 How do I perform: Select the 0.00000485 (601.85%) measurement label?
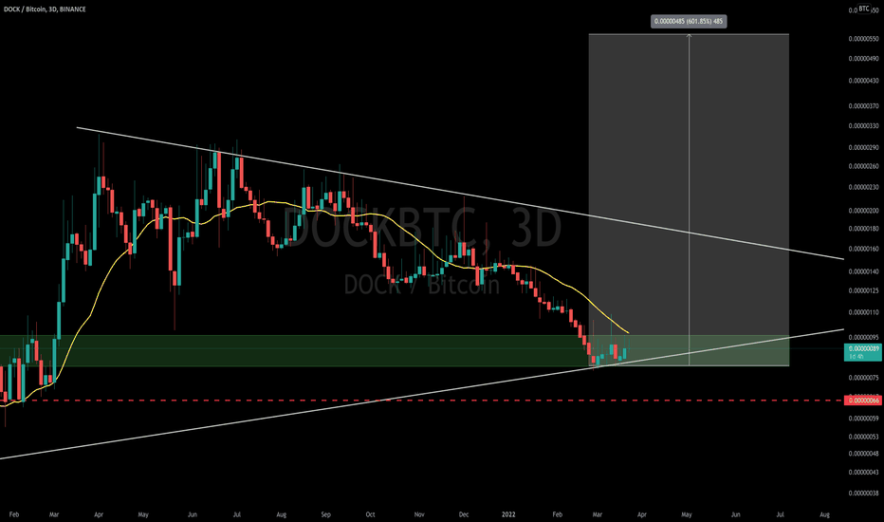689,22
